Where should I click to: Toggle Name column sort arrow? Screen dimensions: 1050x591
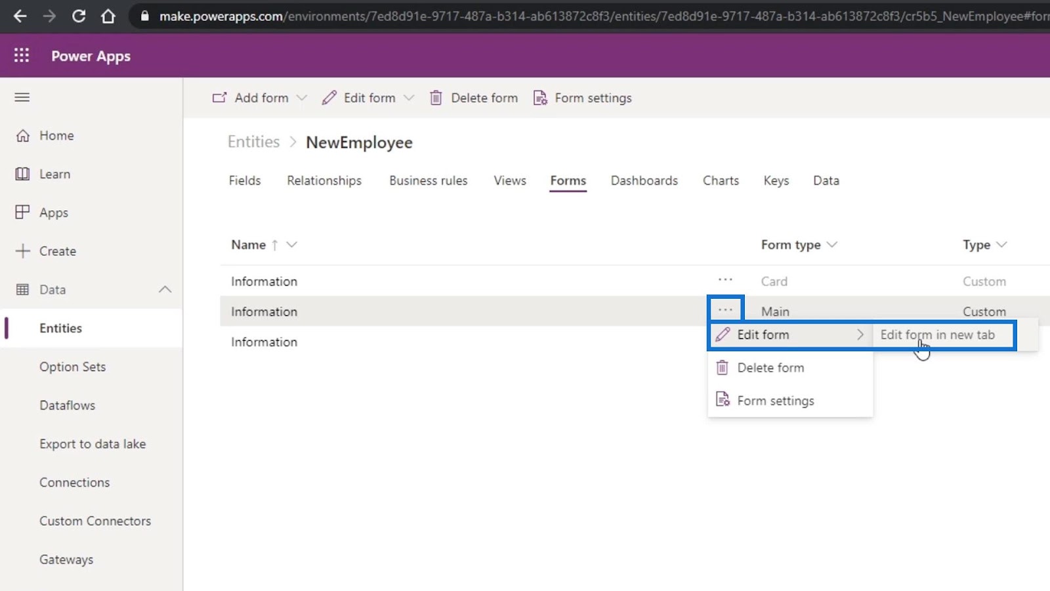pos(275,245)
